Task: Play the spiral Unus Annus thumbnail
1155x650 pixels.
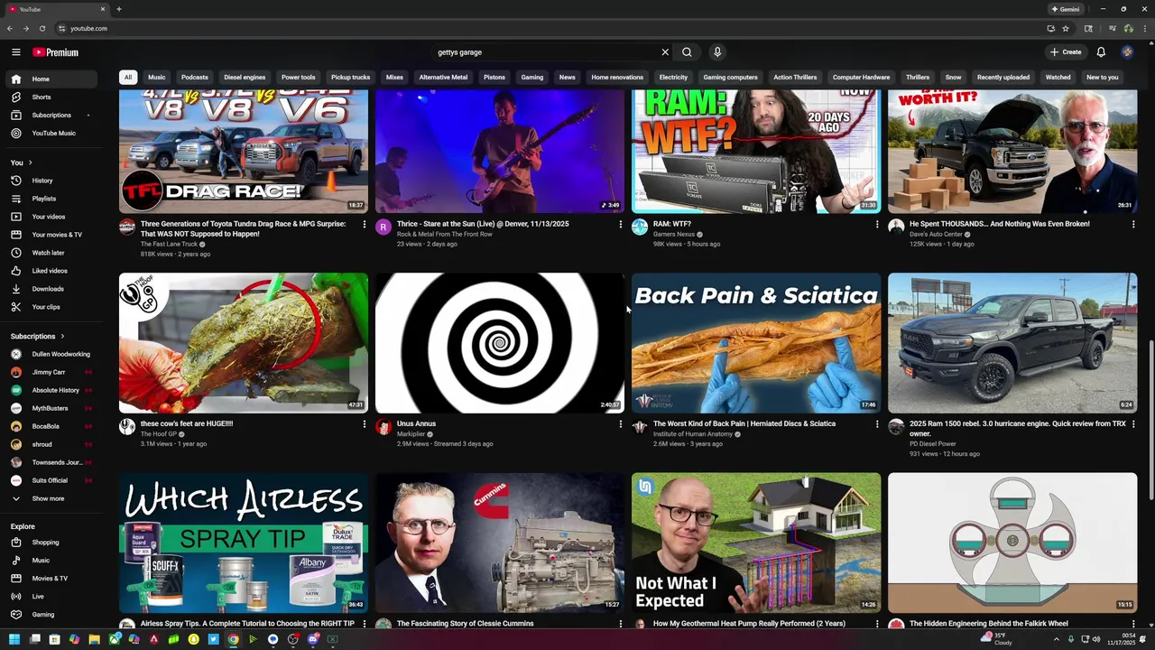Action: [x=500, y=343]
